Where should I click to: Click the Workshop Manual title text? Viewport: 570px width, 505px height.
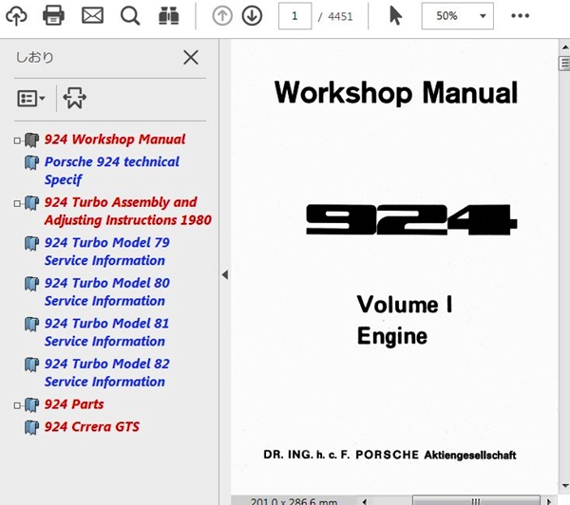coord(396,92)
